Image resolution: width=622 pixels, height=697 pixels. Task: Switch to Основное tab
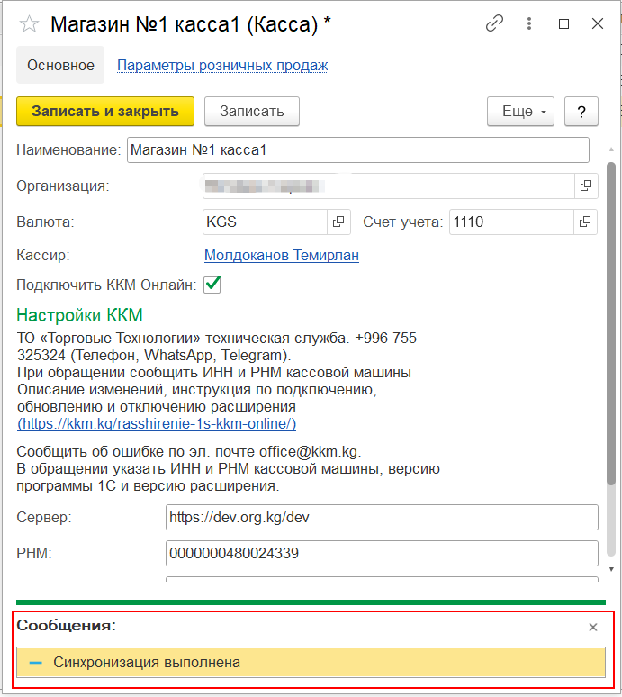click(x=60, y=65)
